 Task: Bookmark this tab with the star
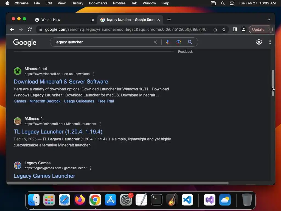pyautogui.click(x=224, y=29)
